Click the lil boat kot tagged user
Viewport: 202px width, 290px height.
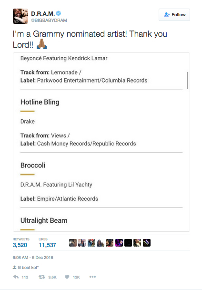(x=28, y=268)
